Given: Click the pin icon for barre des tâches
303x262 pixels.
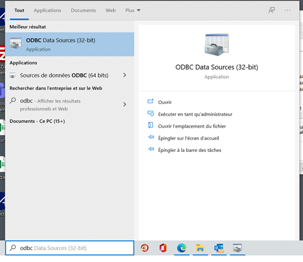Looking at the screenshot, I should 151,149.
